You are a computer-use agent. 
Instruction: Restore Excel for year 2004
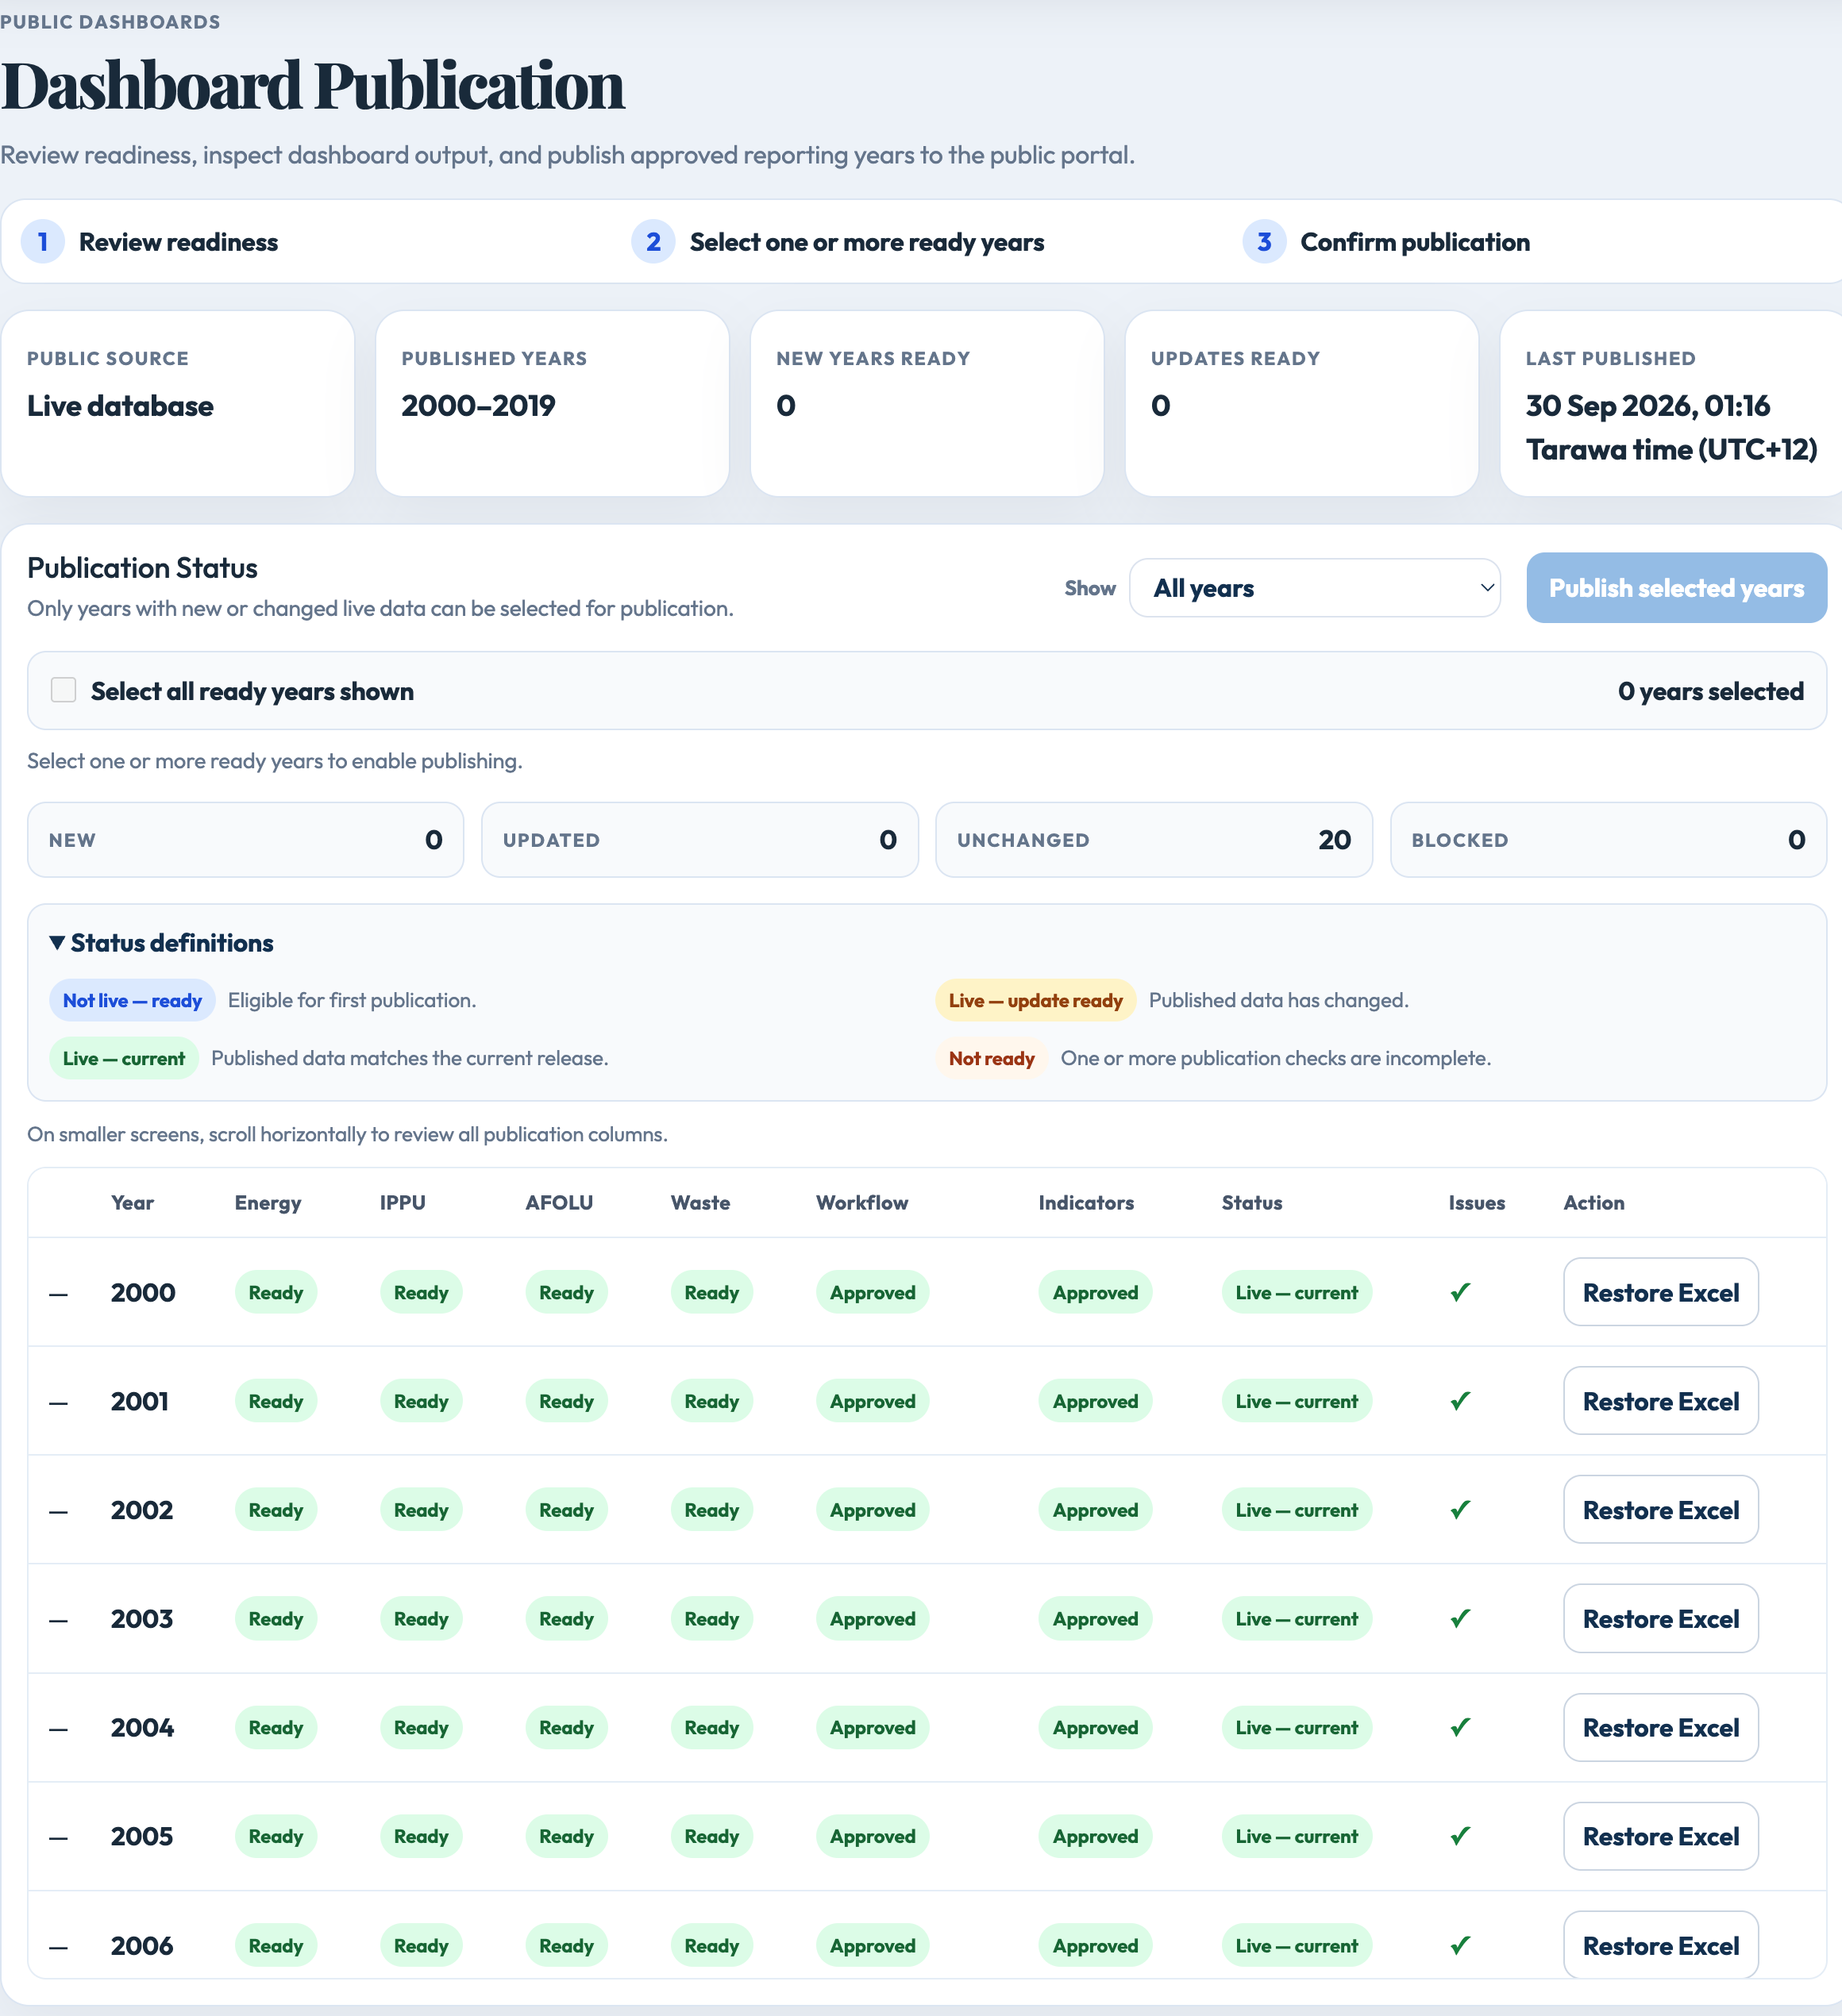pyautogui.click(x=1660, y=1727)
